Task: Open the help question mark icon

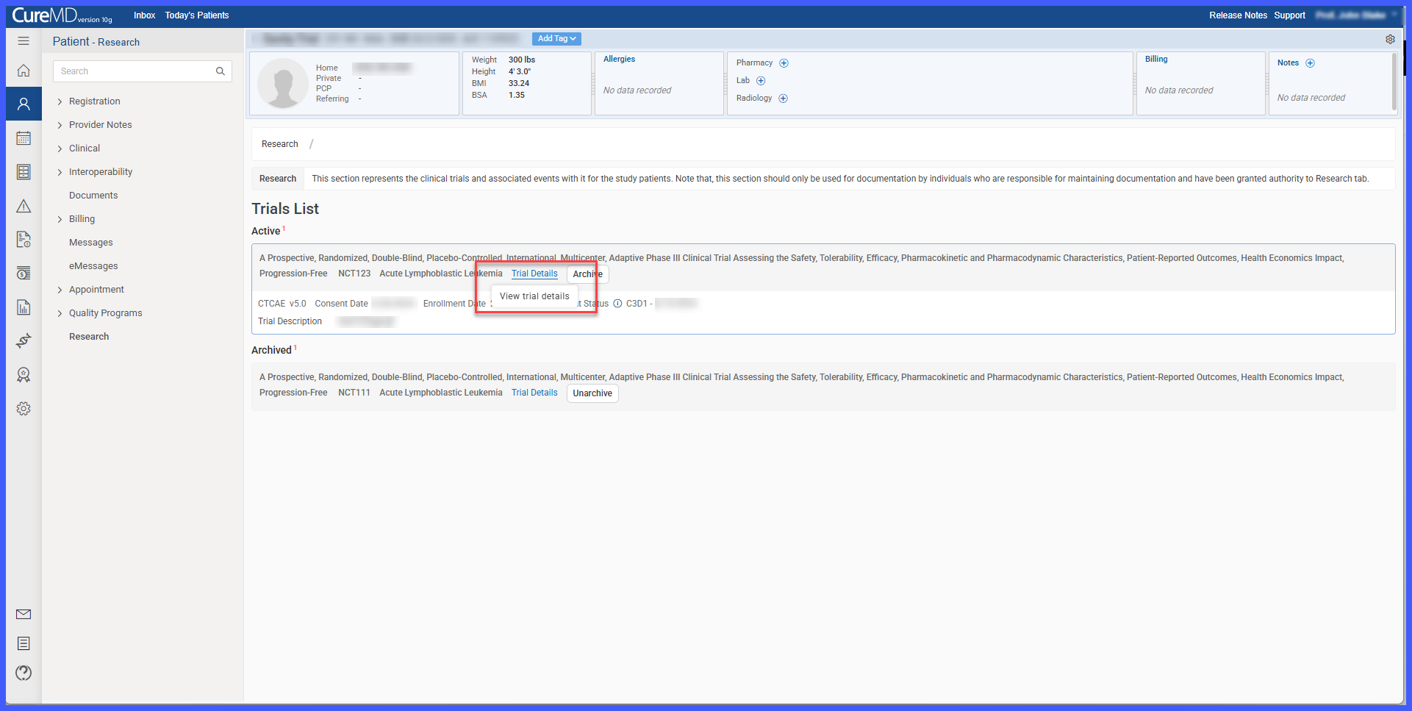Action: pyautogui.click(x=24, y=673)
